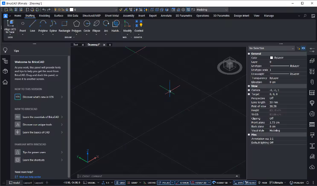This screenshot has width=317, height=186.
Task: Switch to the Modeling ribbon tab
Action: (44, 16)
